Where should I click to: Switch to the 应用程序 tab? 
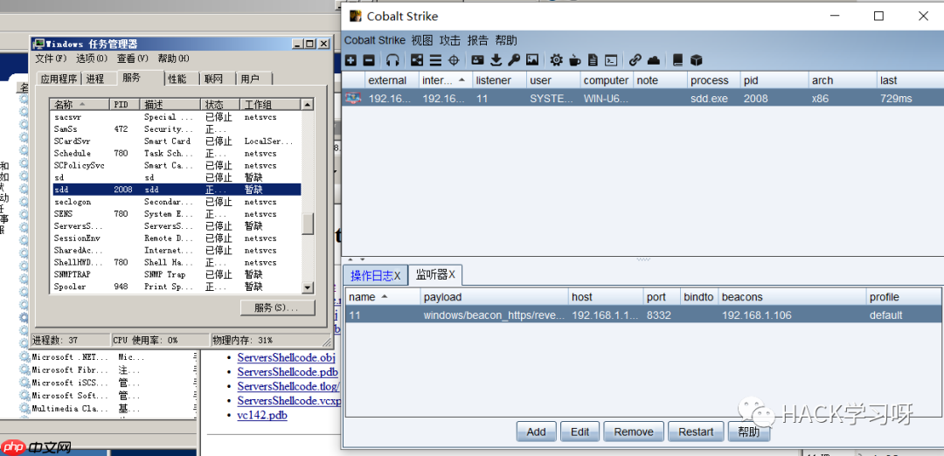pyautogui.click(x=59, y=79)
